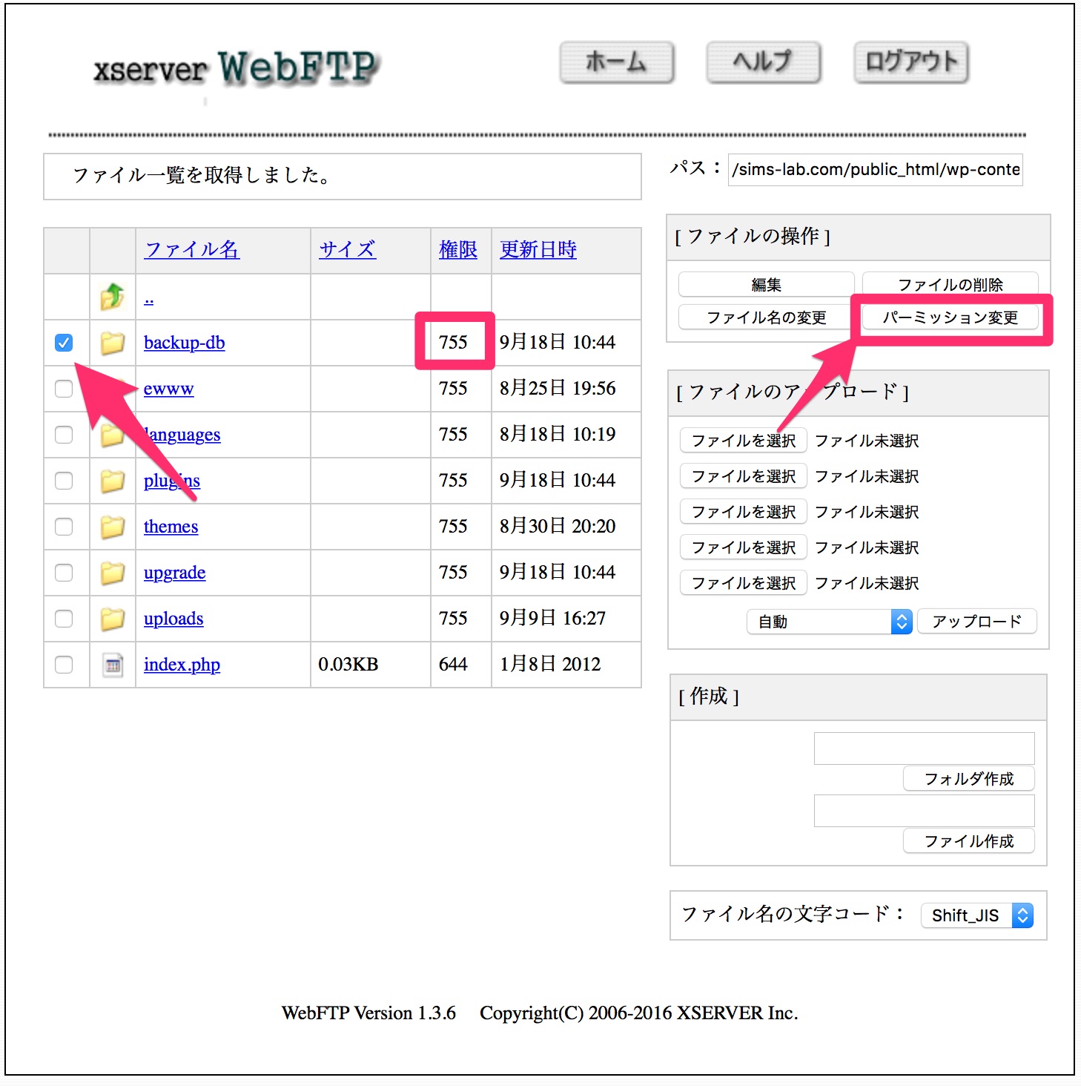Viewport: 1081px width, 1086px height.
Task: Click the 644 permission value of index.php
Action: (453, 665)
